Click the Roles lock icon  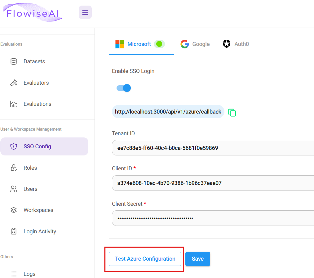(14, 168)
